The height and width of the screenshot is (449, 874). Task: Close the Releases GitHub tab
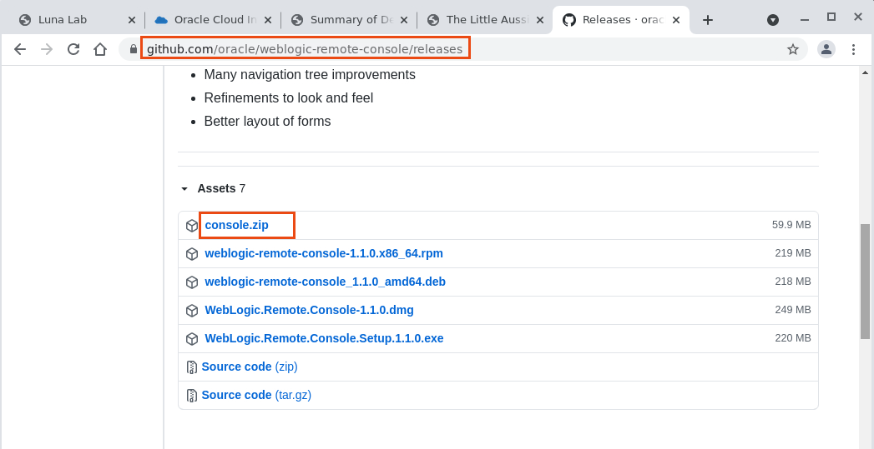(x=676, y=20)
